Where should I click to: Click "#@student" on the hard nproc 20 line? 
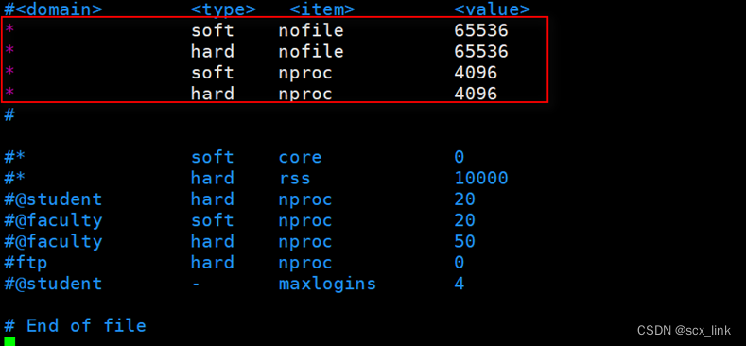(53, 199)
